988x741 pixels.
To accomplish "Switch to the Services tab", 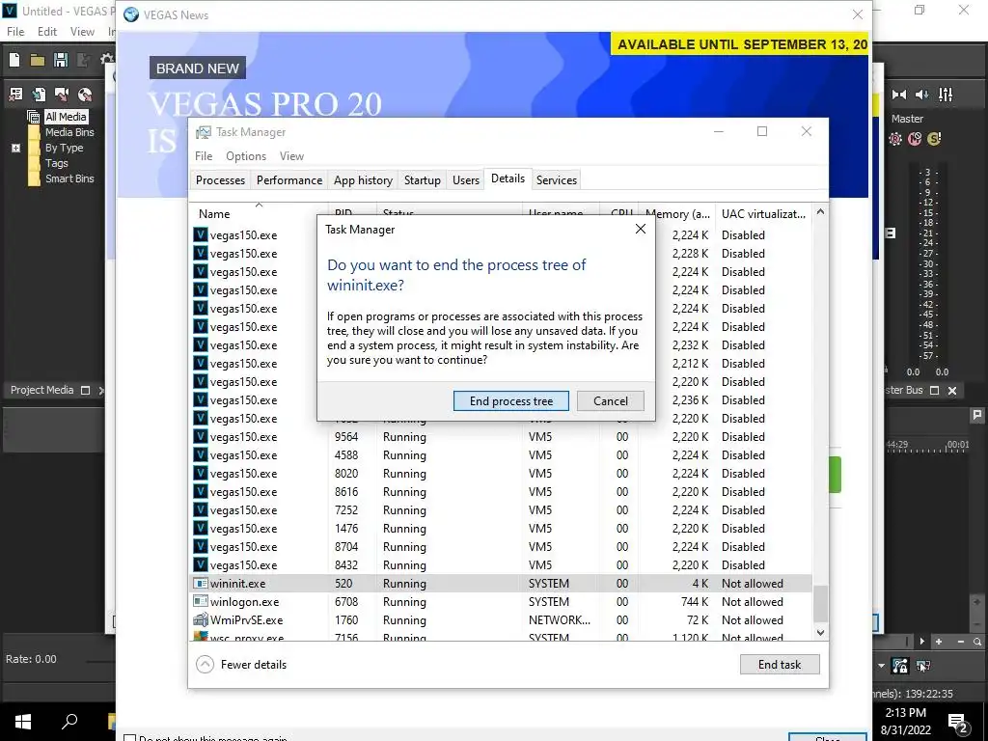I will [557, 180].
